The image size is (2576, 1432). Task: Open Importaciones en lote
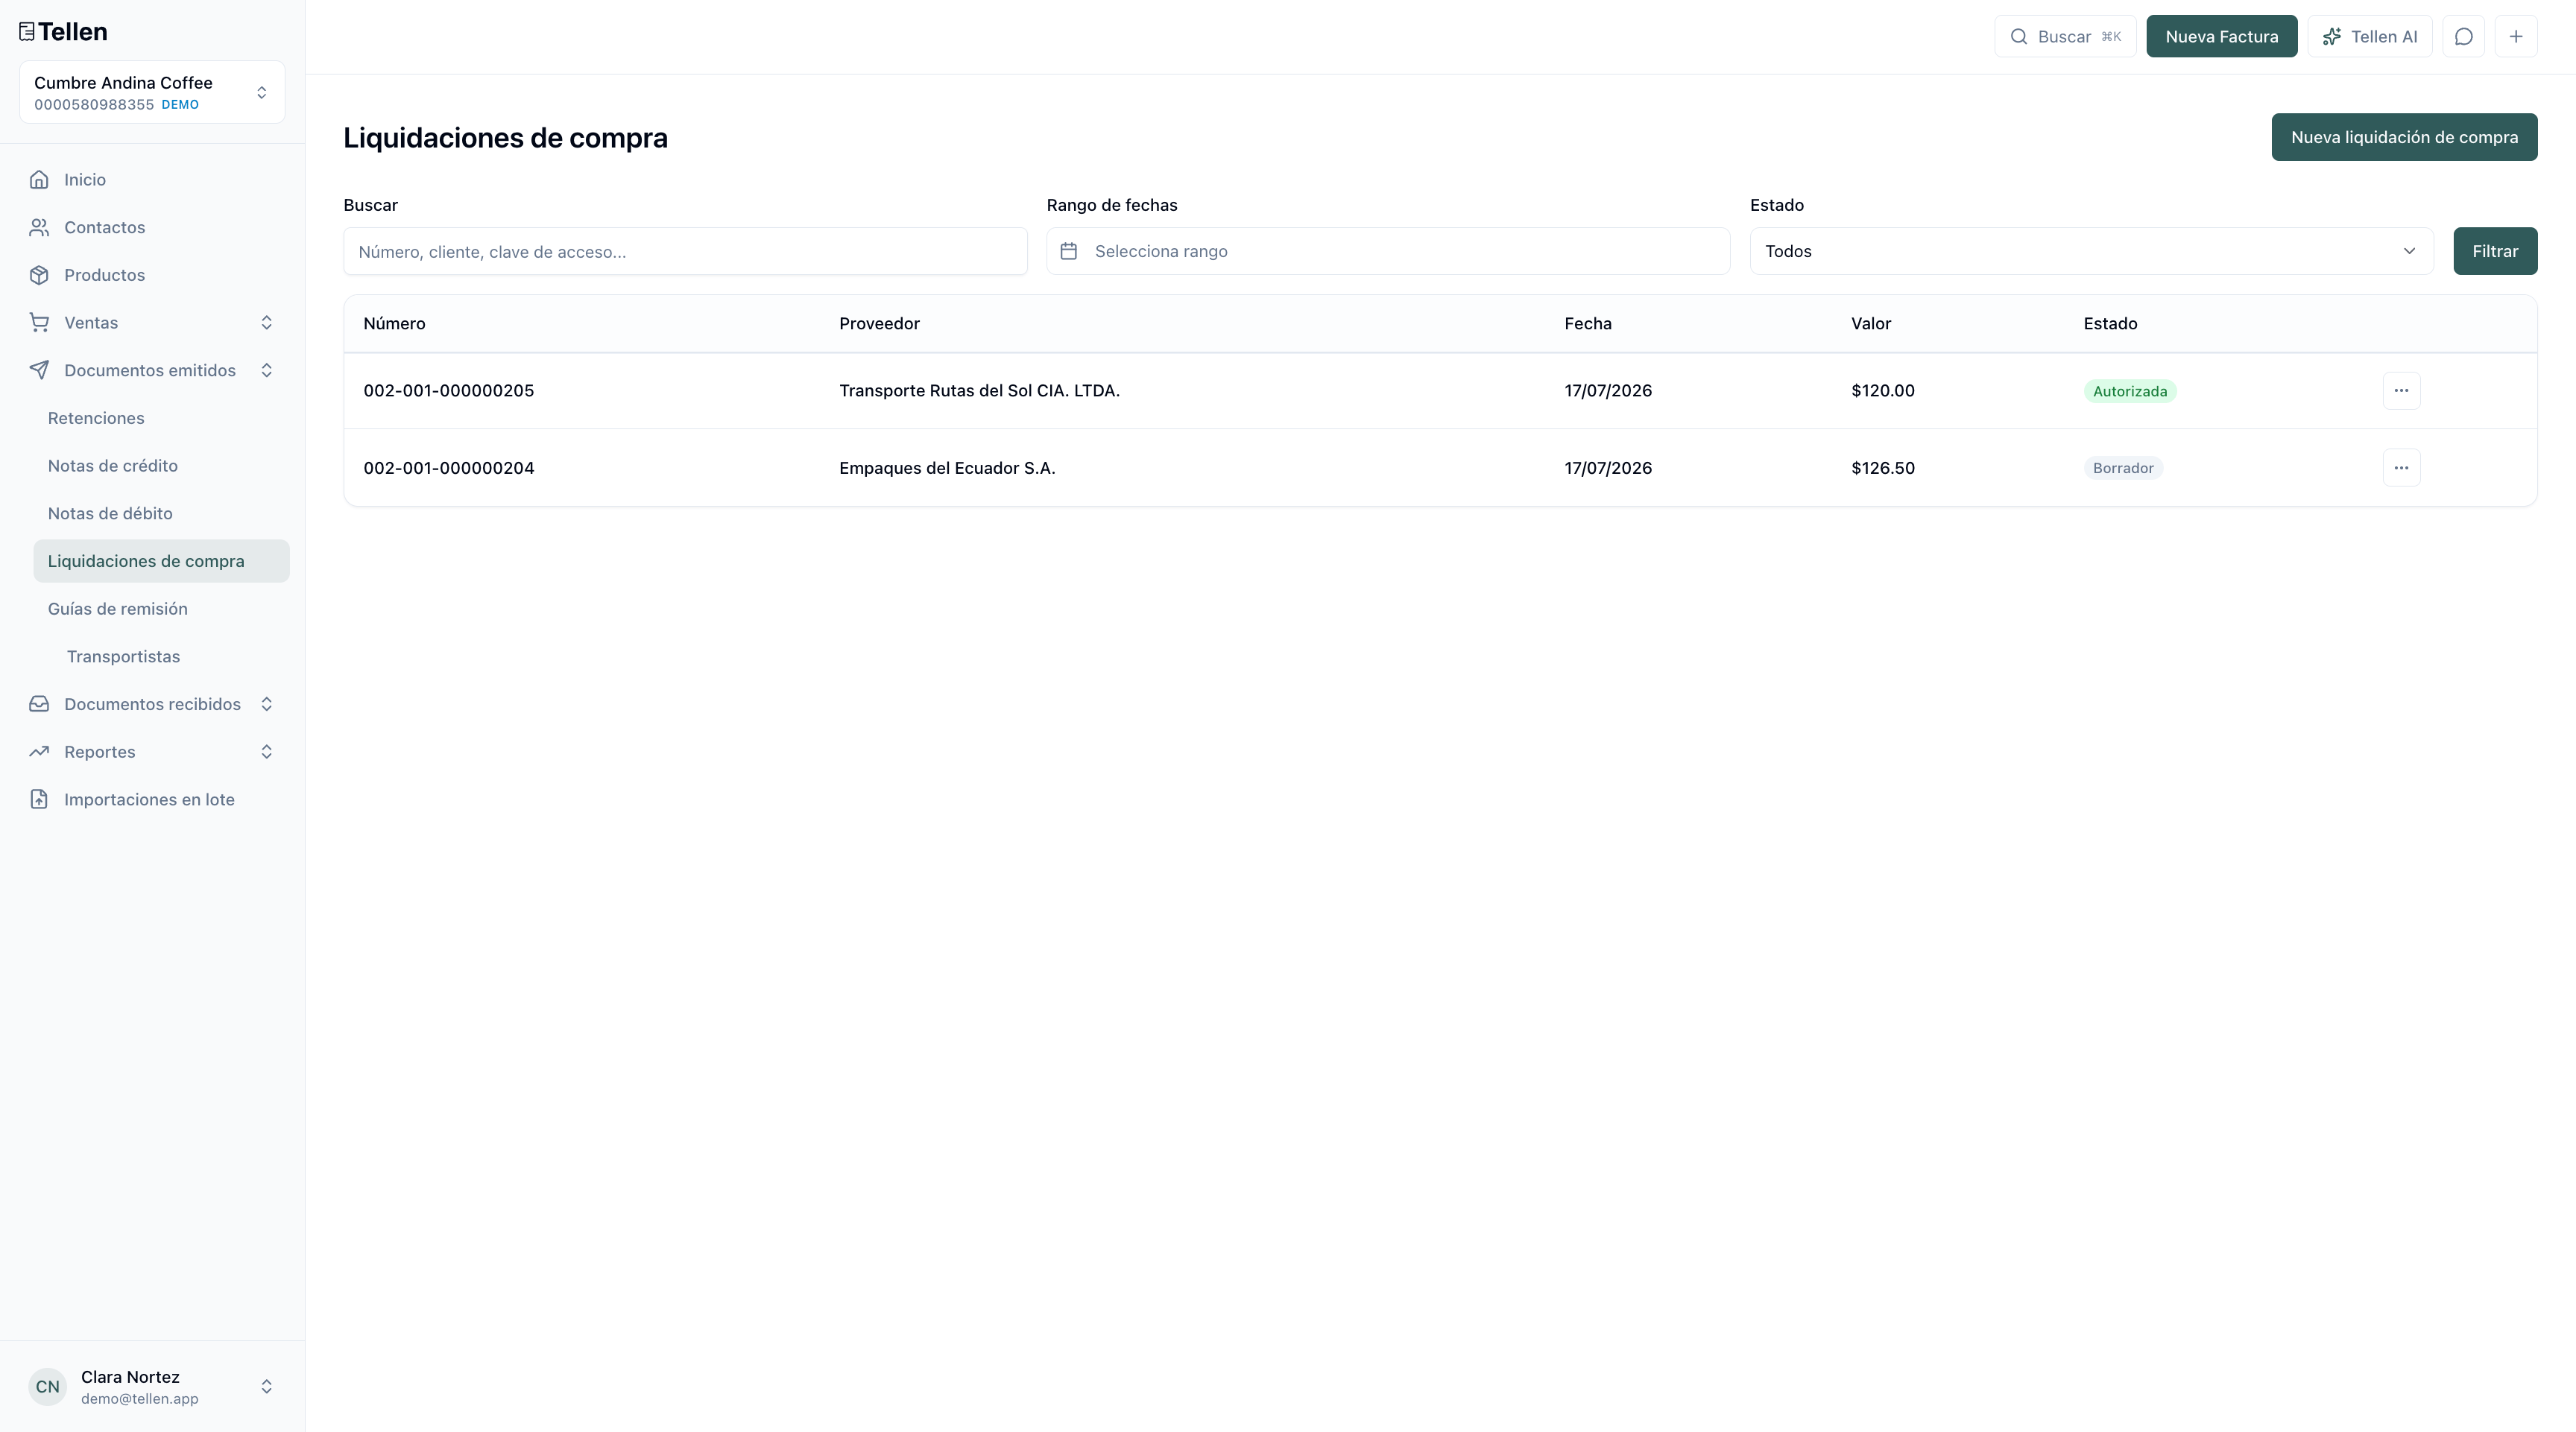coord(150,799)
